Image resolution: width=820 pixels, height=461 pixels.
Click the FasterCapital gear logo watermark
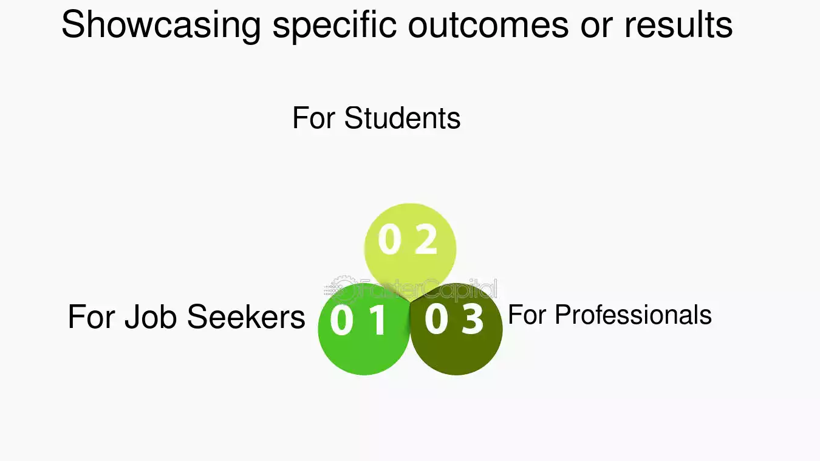pos(338,289)
